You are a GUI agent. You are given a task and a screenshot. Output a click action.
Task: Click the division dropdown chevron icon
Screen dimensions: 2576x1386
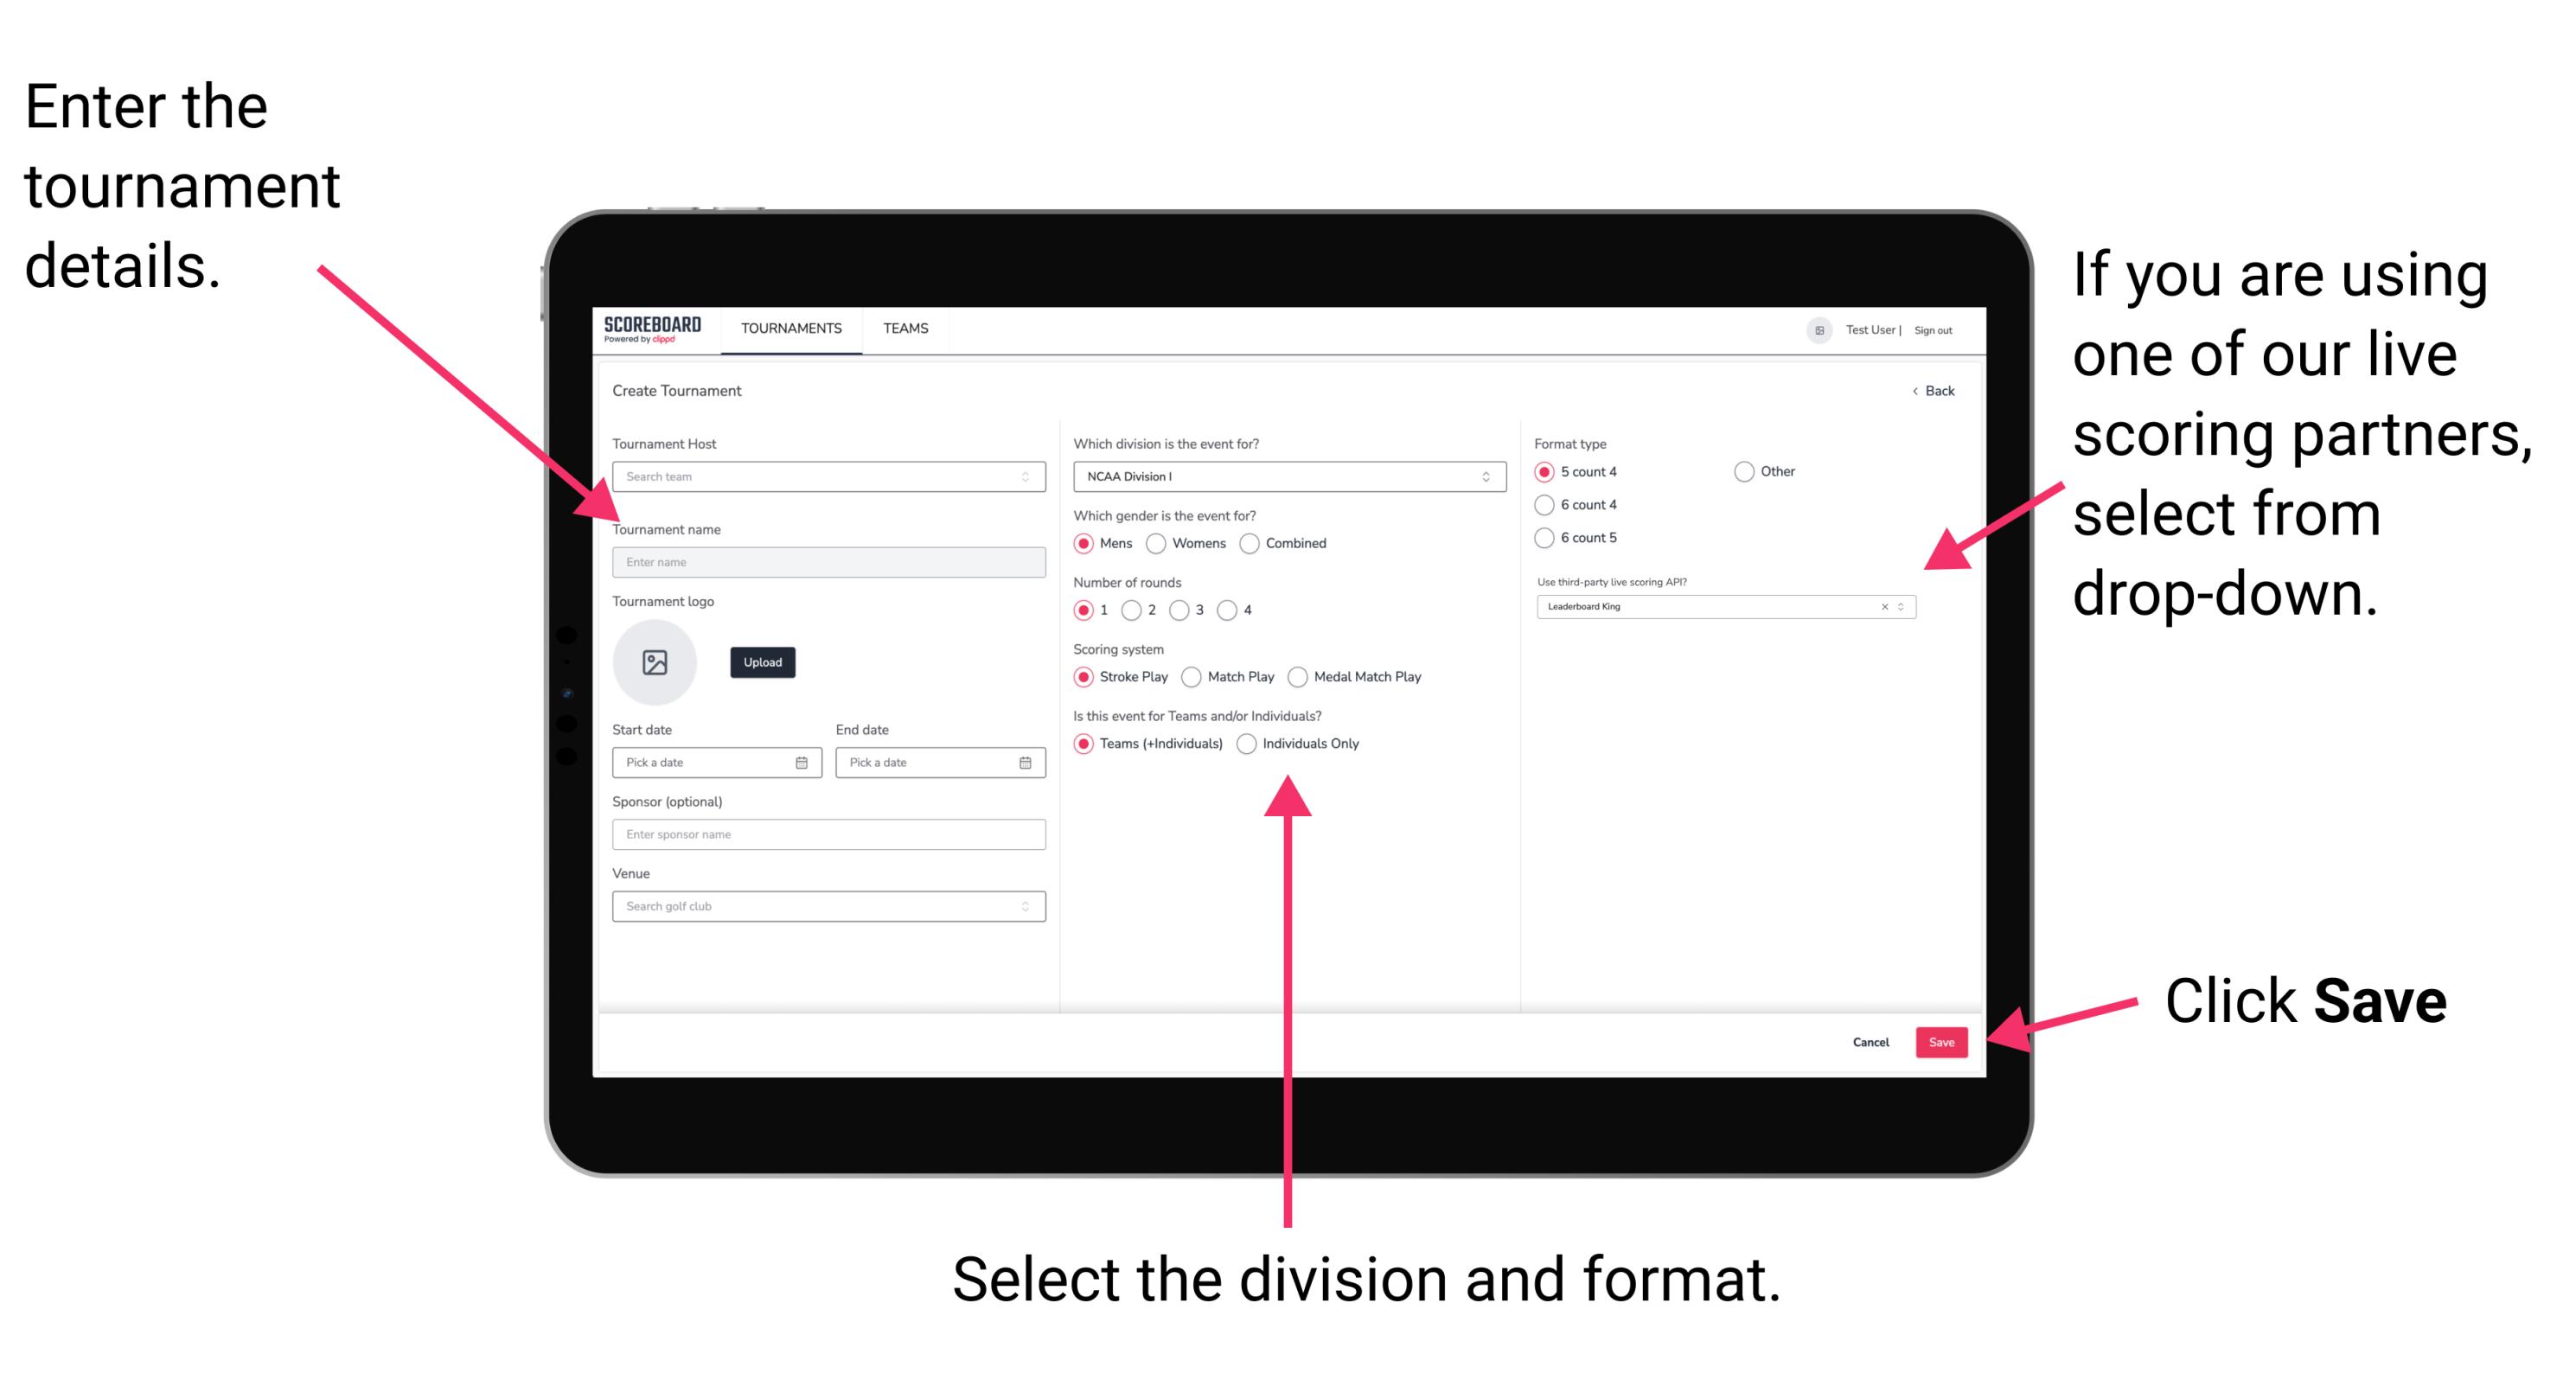pyautogui.click(x=1486, y=478)
